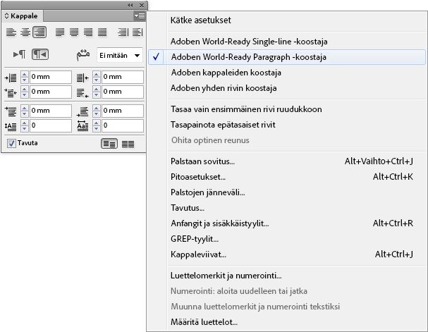
Task: Increase space before using up arrow
Action: click(25, 108)
